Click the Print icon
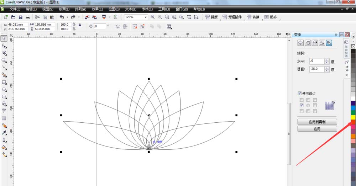 [x=28, y=17]
